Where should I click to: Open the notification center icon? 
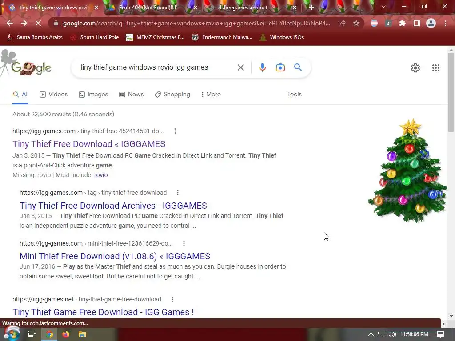pos(440,334)
